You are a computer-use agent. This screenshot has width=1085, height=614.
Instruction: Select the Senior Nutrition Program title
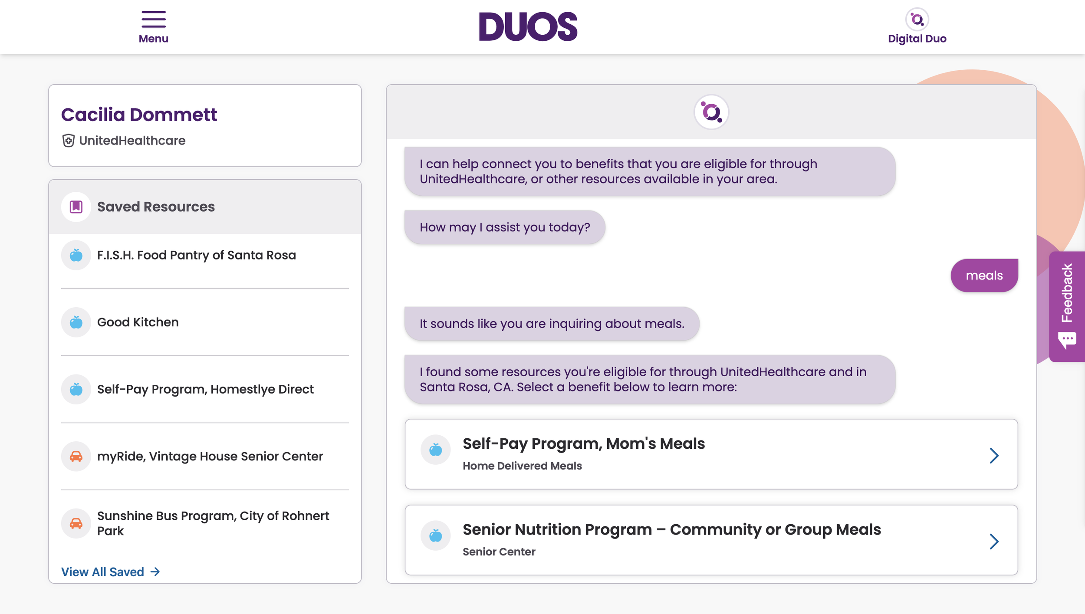coord(671,529)
